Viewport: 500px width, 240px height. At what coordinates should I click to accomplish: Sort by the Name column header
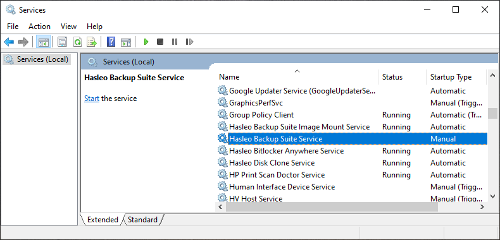(x=297, y=77)
